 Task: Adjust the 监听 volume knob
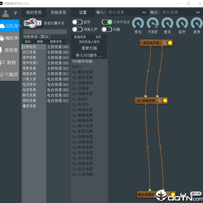pos(182,24)
